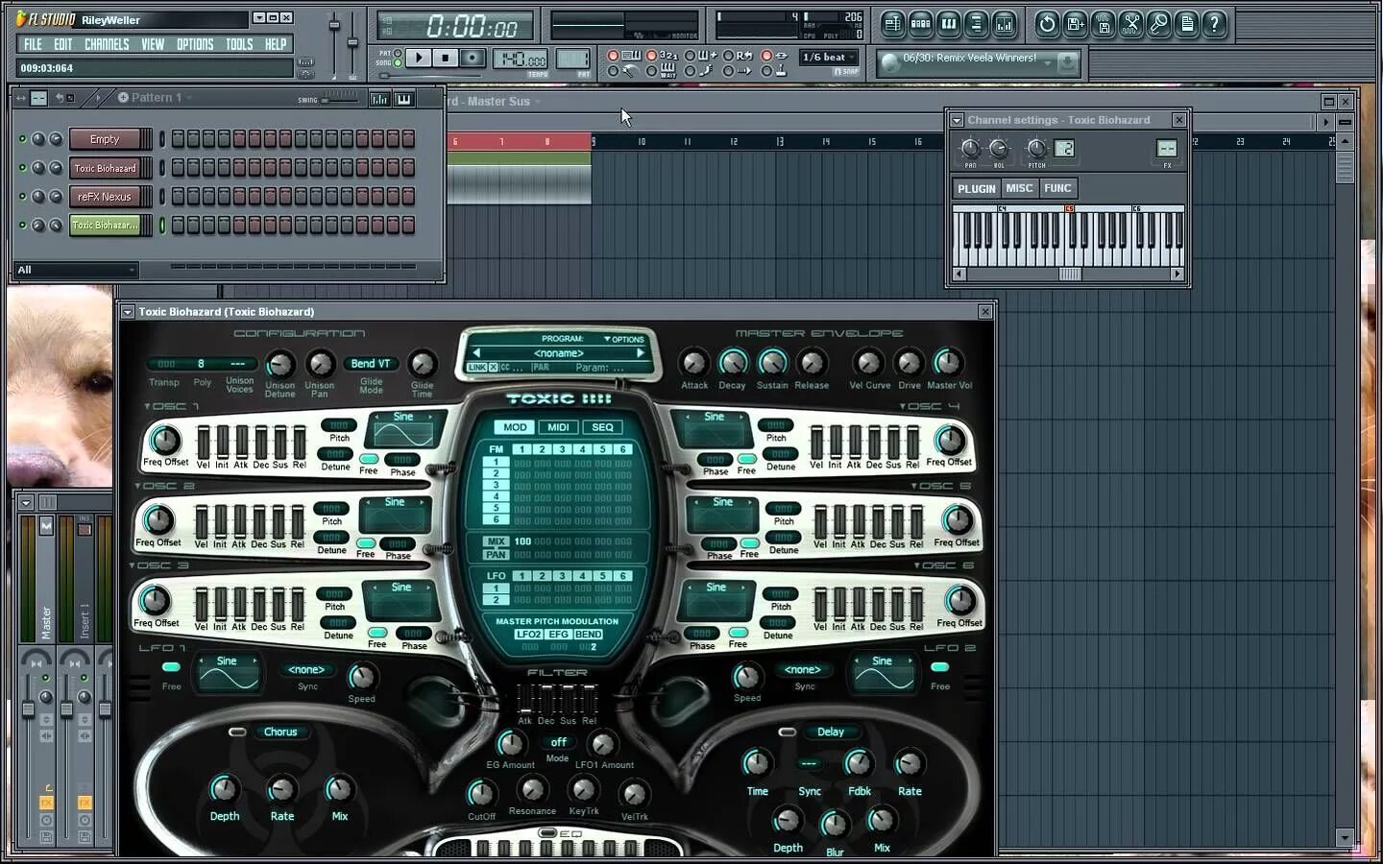Screen dimensions: 1383x864
Task: Click the help question mark icon
Action: click(1215, 24)
